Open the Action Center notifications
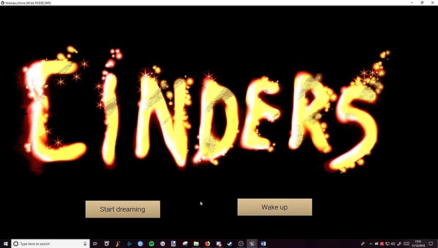 point(431,244)
